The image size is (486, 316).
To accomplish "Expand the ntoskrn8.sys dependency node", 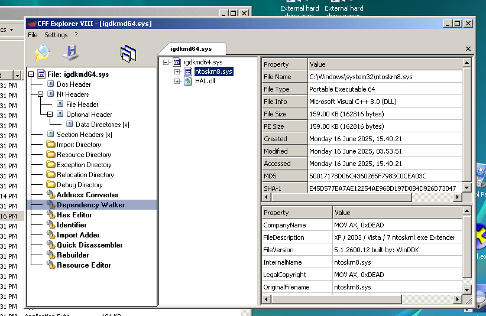I will pyautogui.click(x=177, y=71).
